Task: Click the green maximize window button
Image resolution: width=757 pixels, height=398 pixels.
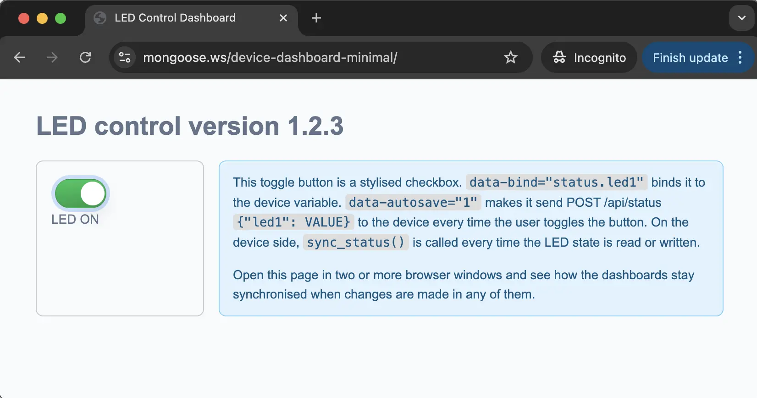Action: point(61,18)
